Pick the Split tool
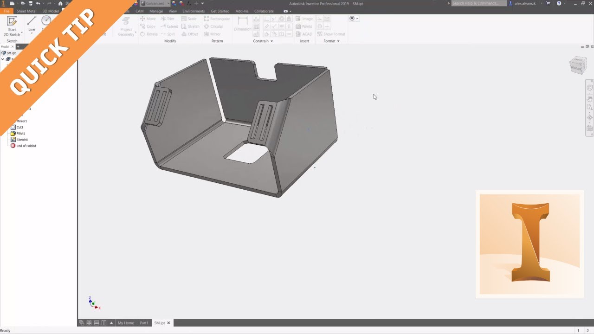 click(168, 34)
